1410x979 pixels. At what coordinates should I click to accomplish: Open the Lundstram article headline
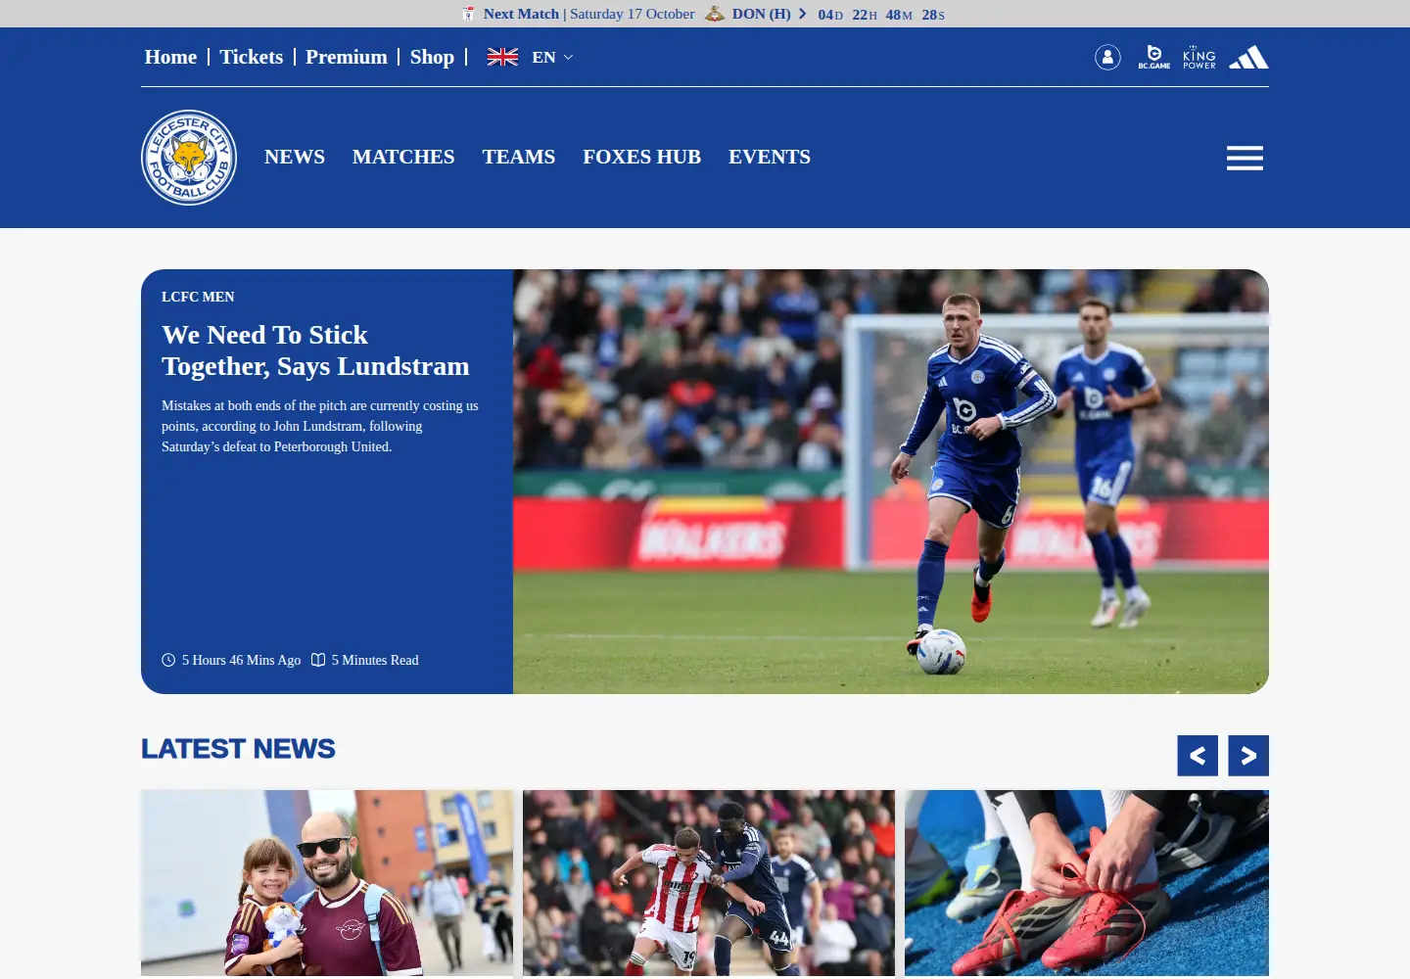pos(315,350)
